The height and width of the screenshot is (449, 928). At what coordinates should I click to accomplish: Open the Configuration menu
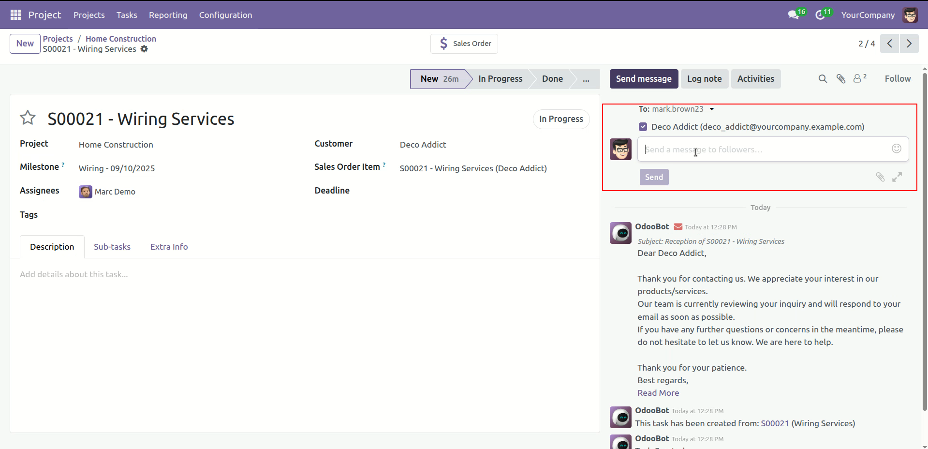click(225, 15)
